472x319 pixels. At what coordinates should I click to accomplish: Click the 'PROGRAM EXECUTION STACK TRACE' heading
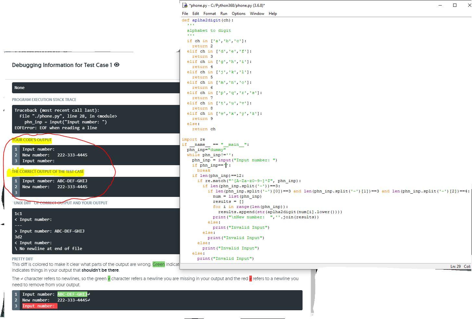(44, 100)
